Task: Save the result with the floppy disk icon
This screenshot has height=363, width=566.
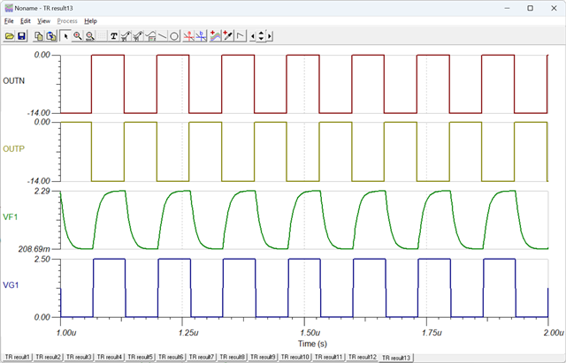Action: 21,36
